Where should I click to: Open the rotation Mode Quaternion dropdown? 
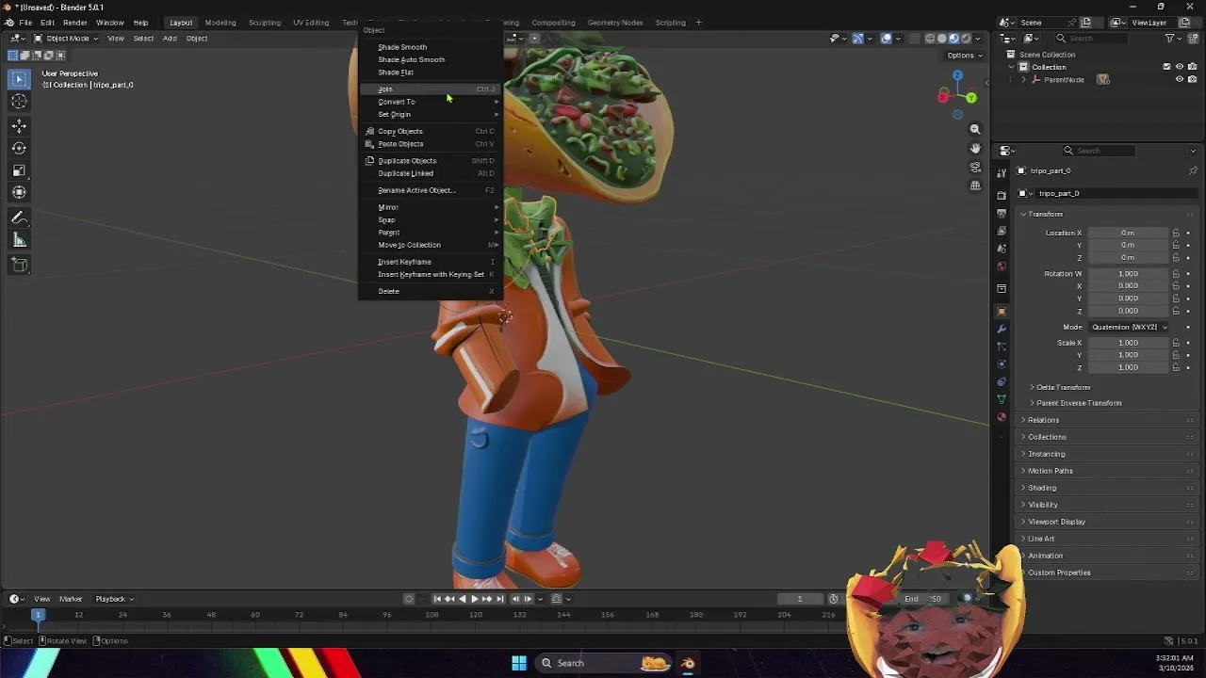(1128, 327)
